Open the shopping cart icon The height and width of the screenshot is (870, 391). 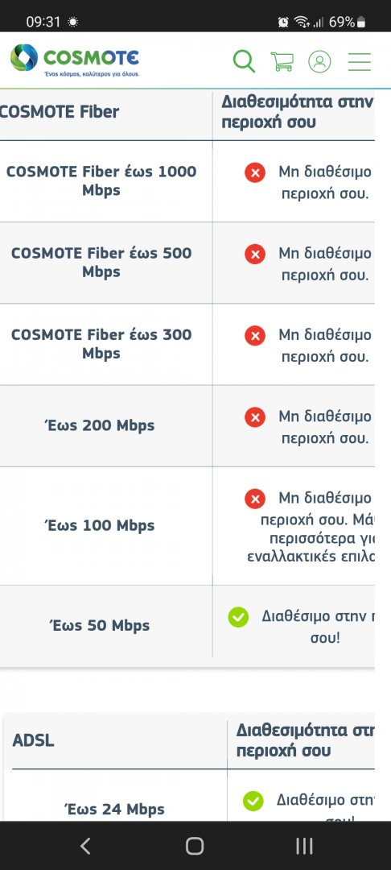tap(282, 61)
